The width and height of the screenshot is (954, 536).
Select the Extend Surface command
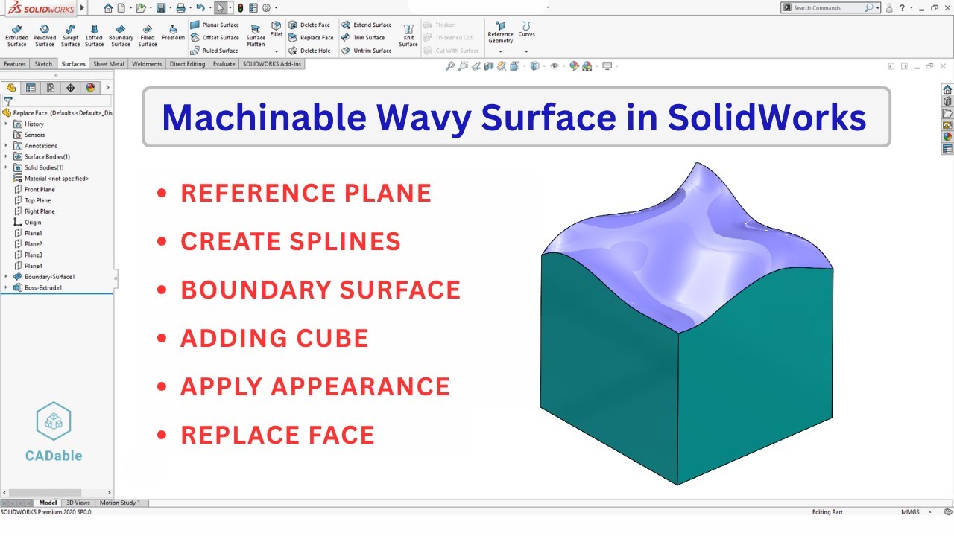click(x=367, y=25)
